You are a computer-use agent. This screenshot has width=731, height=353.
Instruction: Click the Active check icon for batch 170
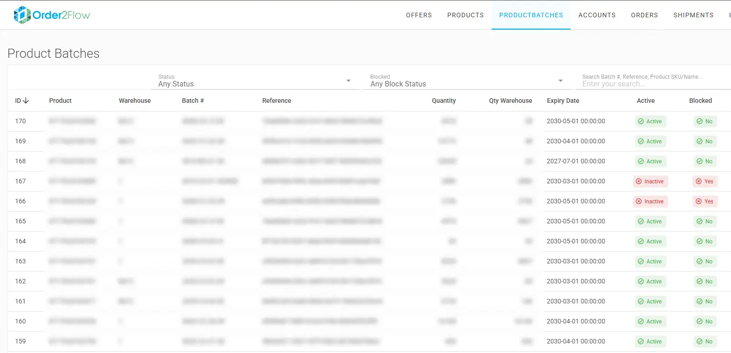[x=641, y=121]
